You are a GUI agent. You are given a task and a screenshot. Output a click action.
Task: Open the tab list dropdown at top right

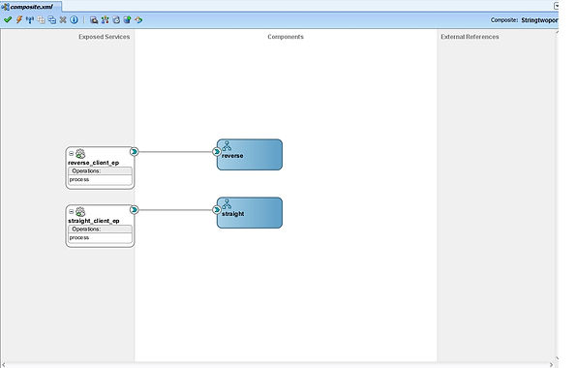(x=557, y=6)
